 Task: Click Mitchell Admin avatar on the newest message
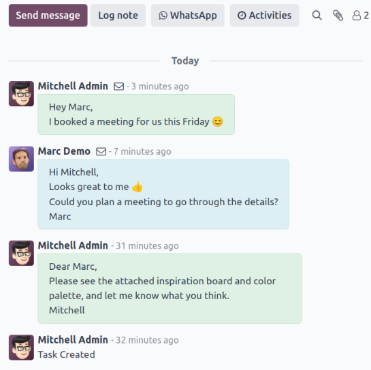21,94
